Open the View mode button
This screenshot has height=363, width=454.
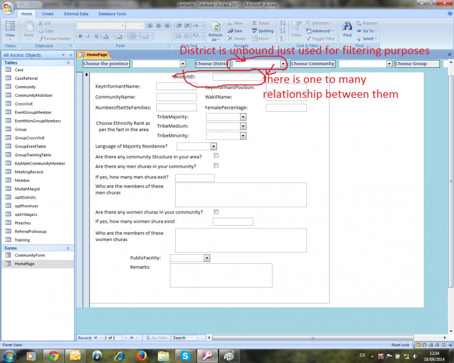coord(10,31)
